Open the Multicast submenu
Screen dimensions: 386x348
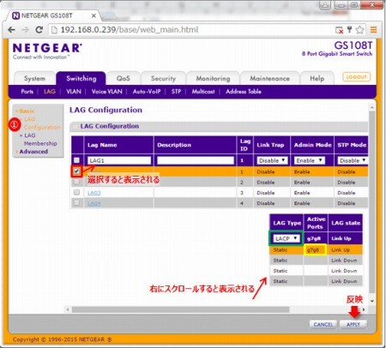point(203,92)
